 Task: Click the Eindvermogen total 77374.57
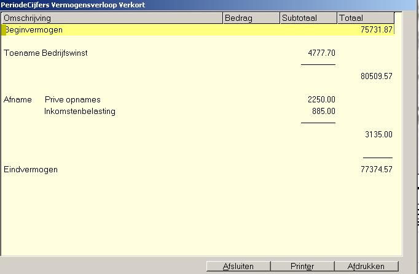[376, 170]
